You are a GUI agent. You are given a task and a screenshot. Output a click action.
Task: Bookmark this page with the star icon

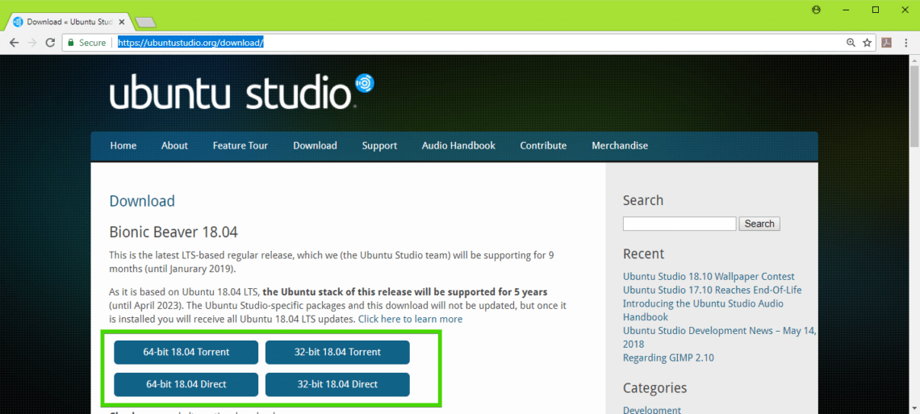(x=867, y=43)
